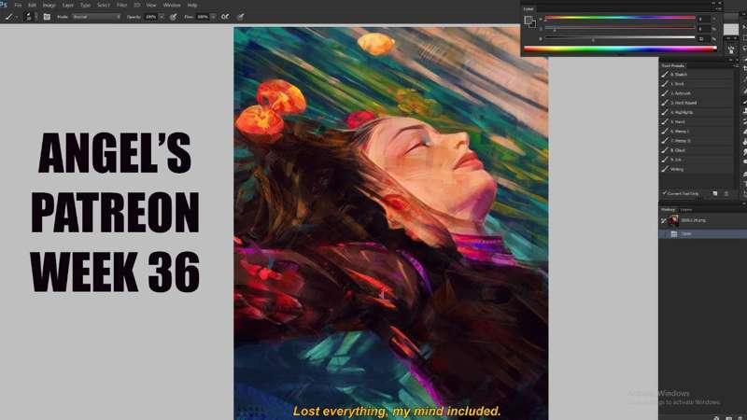Click the history snapshot thumbnail
Viewport: 747px width, 420px height.
click(x=673, y=220)
